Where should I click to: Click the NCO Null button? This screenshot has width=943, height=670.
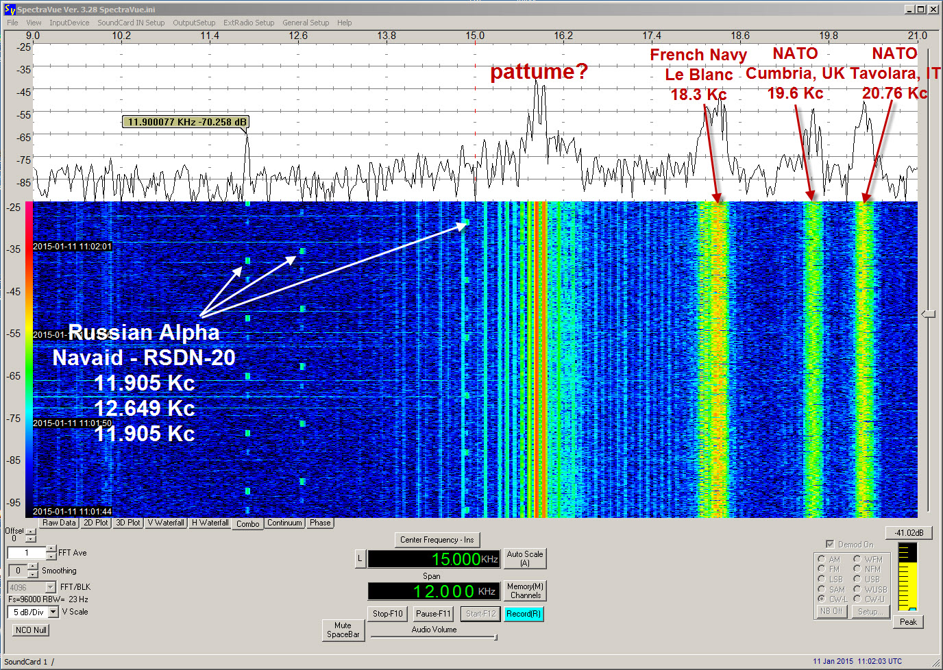(x=31, y=630)
